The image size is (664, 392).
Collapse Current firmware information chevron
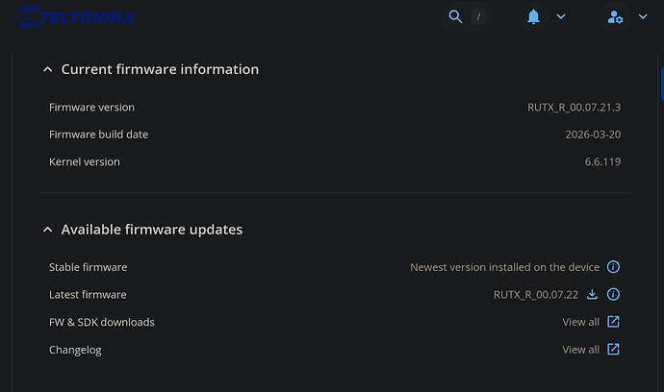[x=47, y=69]
